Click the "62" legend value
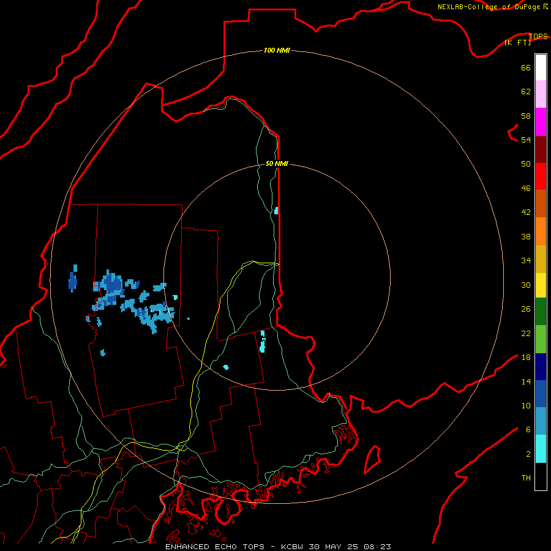The image size is (551, 551). coord(526,92)
